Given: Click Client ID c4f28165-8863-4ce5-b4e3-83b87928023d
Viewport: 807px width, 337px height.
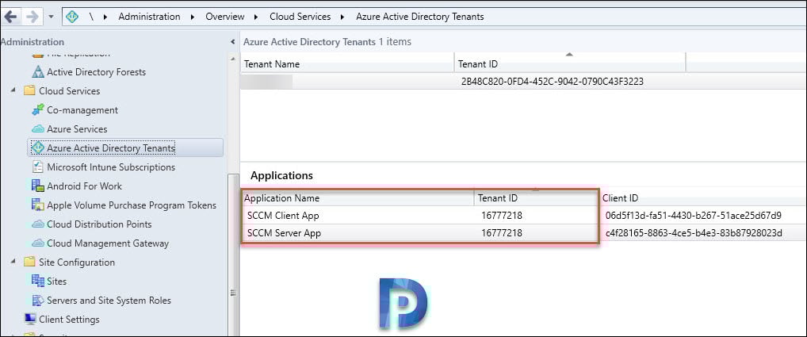Looking at the screenshot, I should tap(694, 233).
